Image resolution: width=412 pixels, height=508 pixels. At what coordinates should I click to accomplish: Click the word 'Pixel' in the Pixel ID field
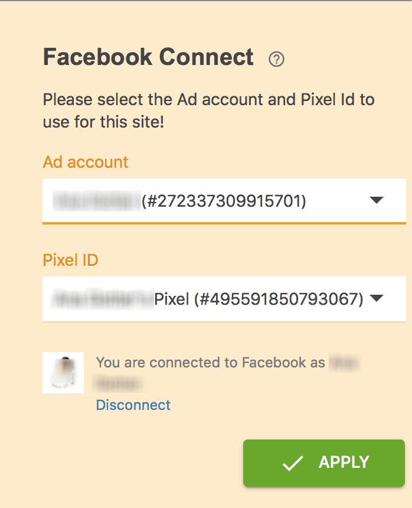pyautogui.click(x=172, y=299)
